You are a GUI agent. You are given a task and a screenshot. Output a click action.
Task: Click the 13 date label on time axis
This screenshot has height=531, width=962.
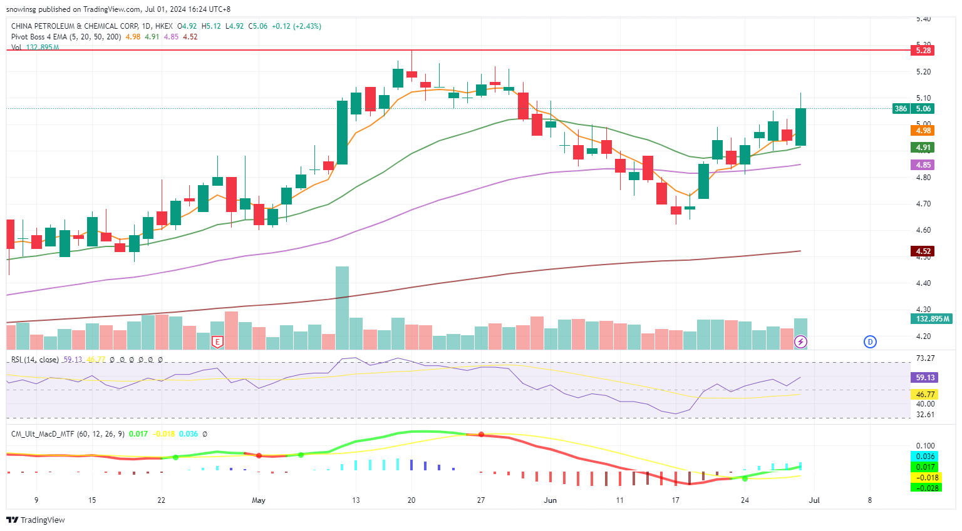(x=356, y=500)
